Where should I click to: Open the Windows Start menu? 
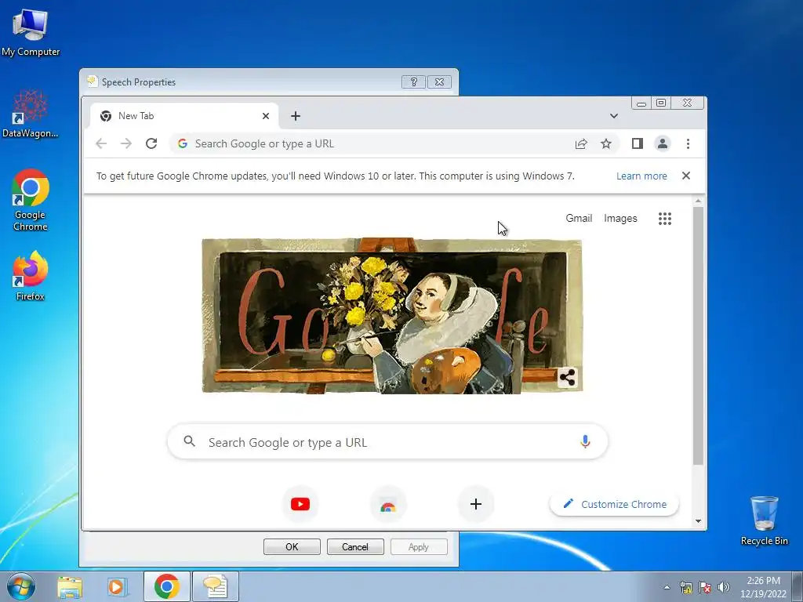(x=21, y=586)
